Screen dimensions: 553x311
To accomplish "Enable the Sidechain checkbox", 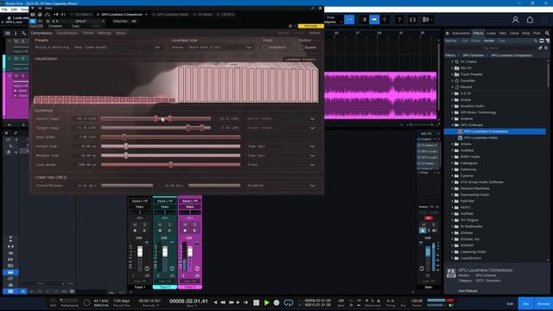I will coord(265,48).
